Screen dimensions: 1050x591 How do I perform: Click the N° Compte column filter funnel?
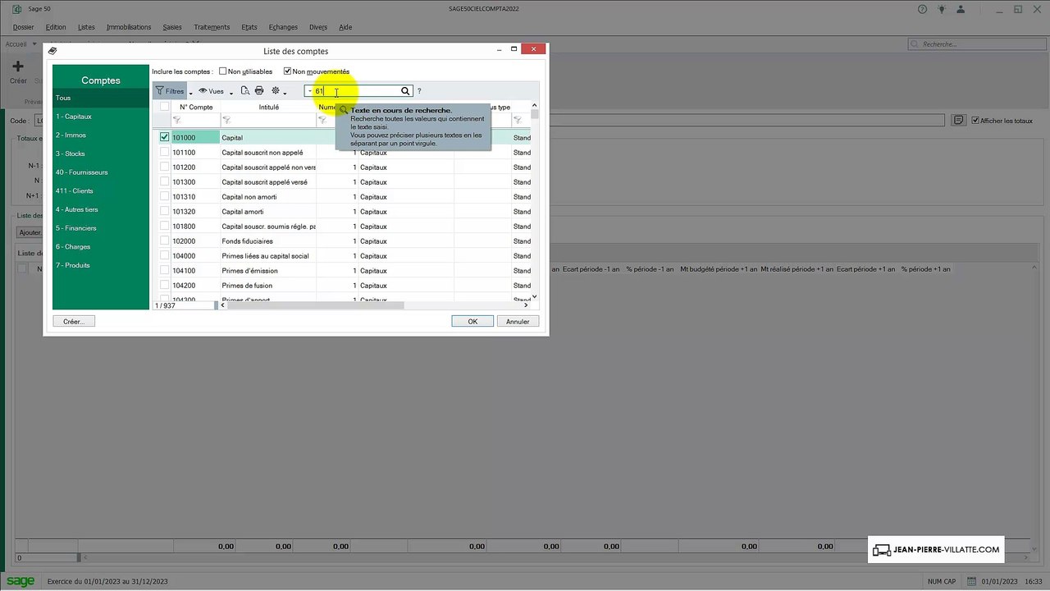[176, 121]
